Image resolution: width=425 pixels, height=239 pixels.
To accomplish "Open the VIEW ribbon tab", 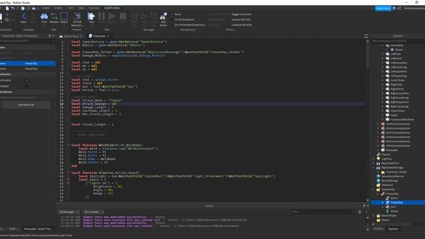I will (81, 9).
